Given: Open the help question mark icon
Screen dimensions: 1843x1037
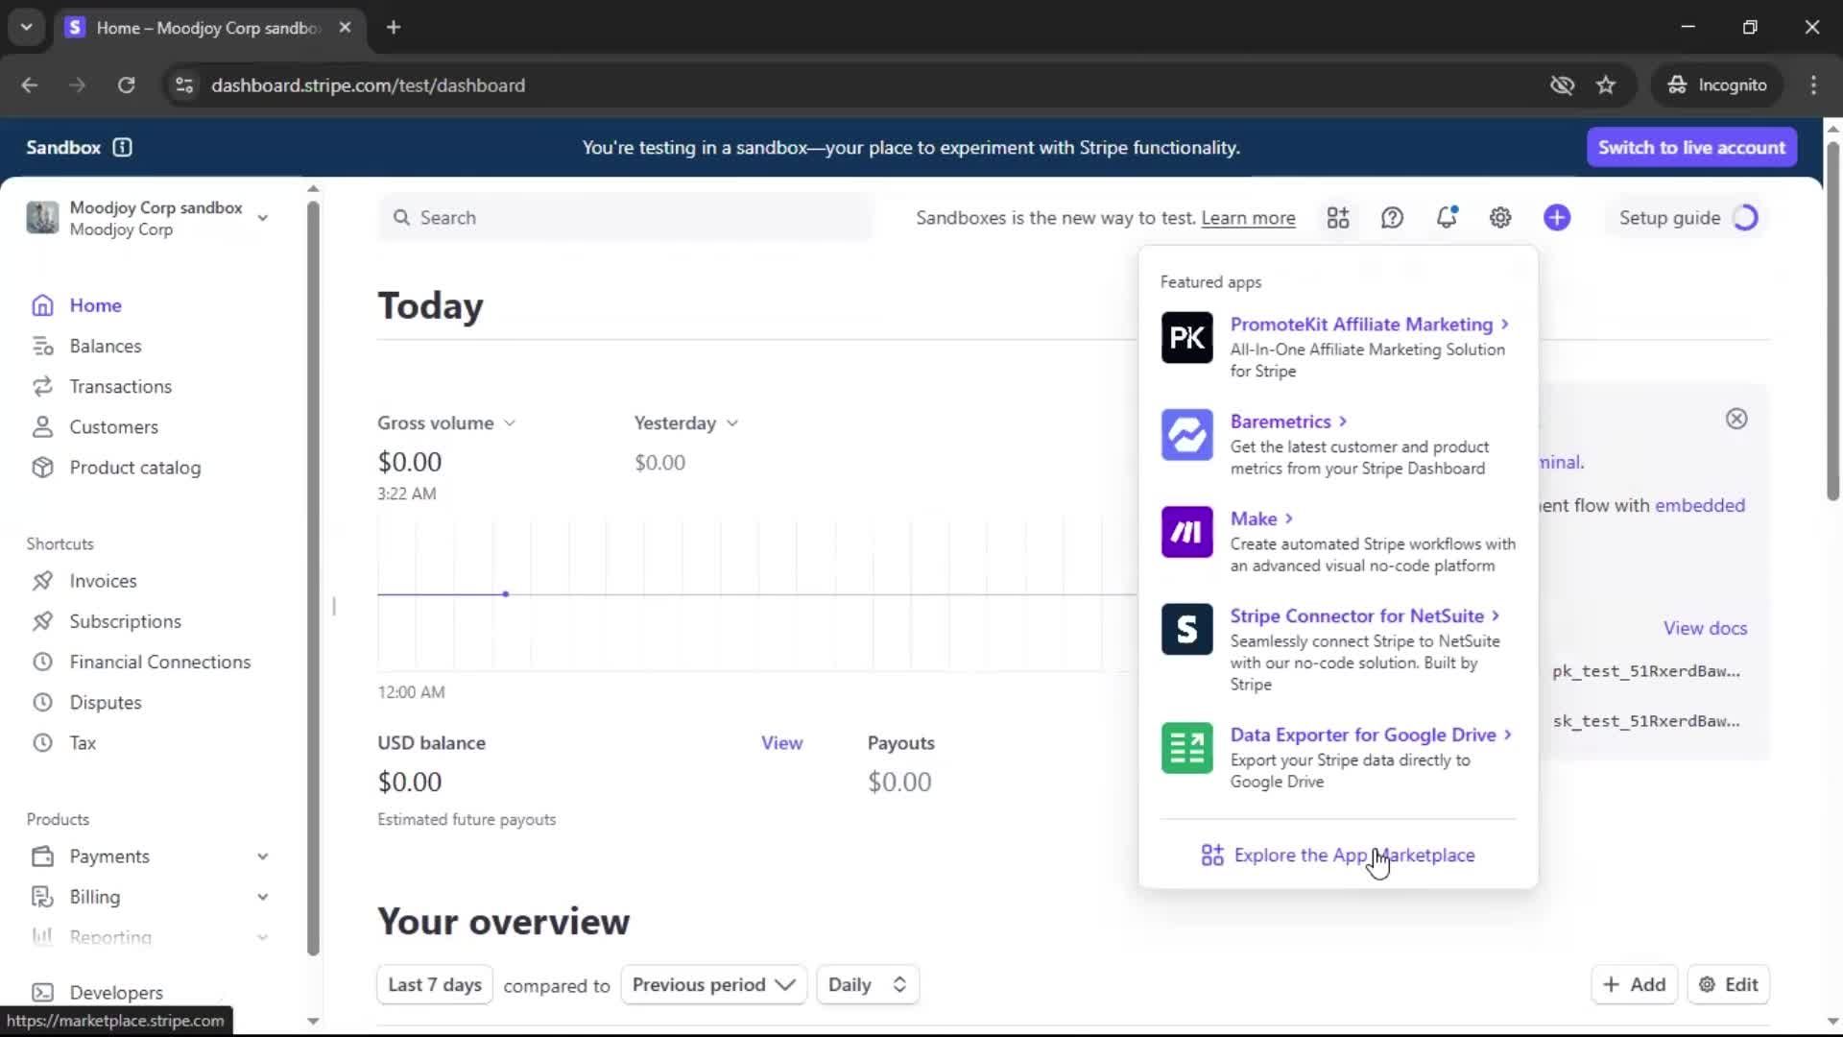Looking at the screenshot, I should point(1392,218).
